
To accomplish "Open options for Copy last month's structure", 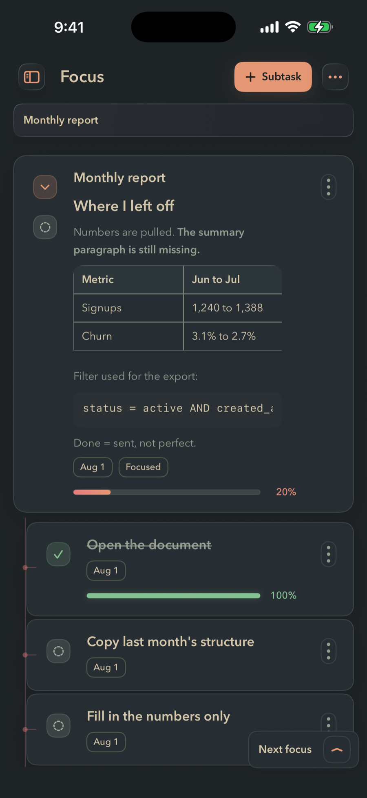I will pyautogui.click(x=329, y=651).
